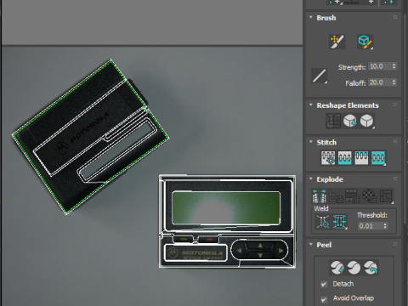Image resolution: width=408 pixels, height=306 pixels.
Task: Click Flatten by Material ID checkered sphere
Action: (x=369, y=196)
